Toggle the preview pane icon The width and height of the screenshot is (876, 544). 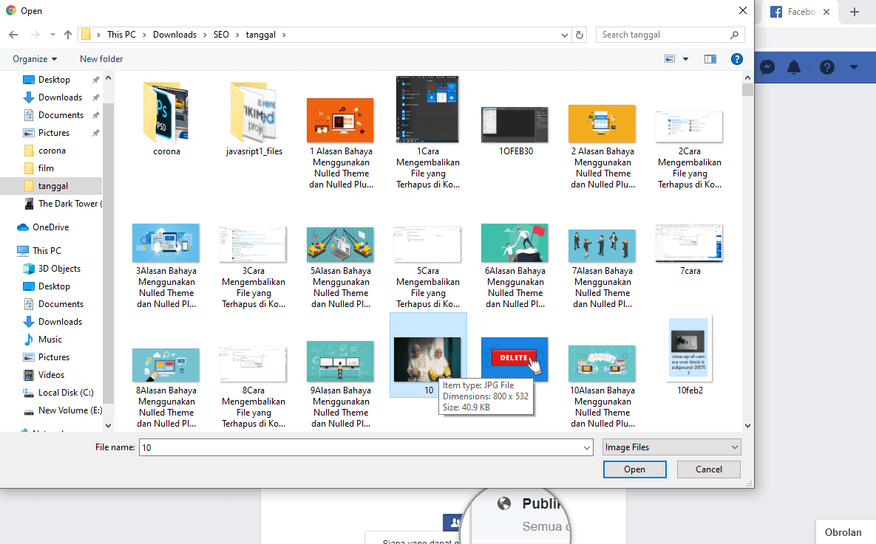tap(710, 59)
